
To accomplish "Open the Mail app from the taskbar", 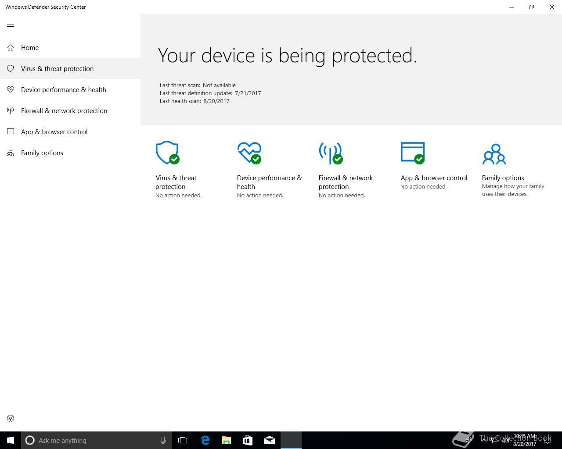I will pos(270,440).
